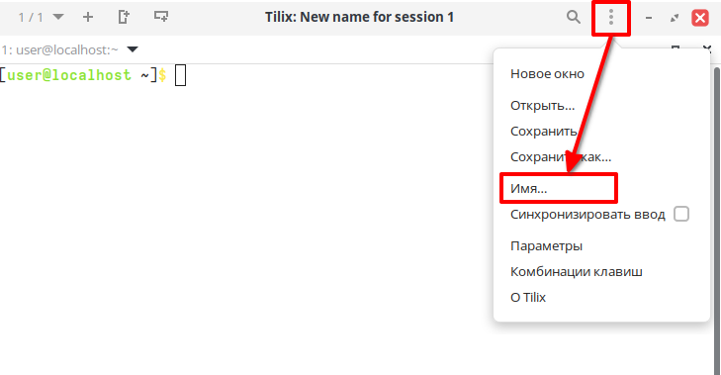Click the add terminal right icon

point(124,18)
